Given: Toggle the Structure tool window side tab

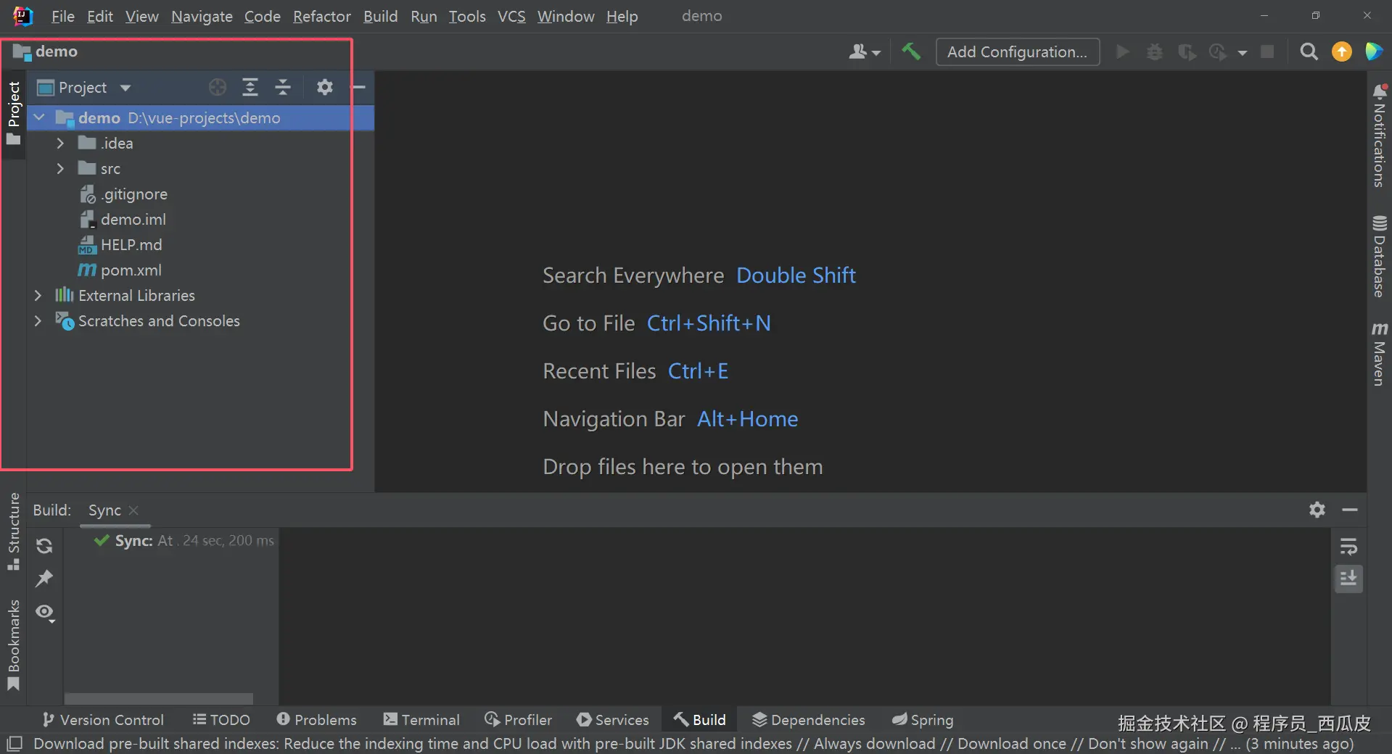Looking at the screenshot, I should (13, 531).
